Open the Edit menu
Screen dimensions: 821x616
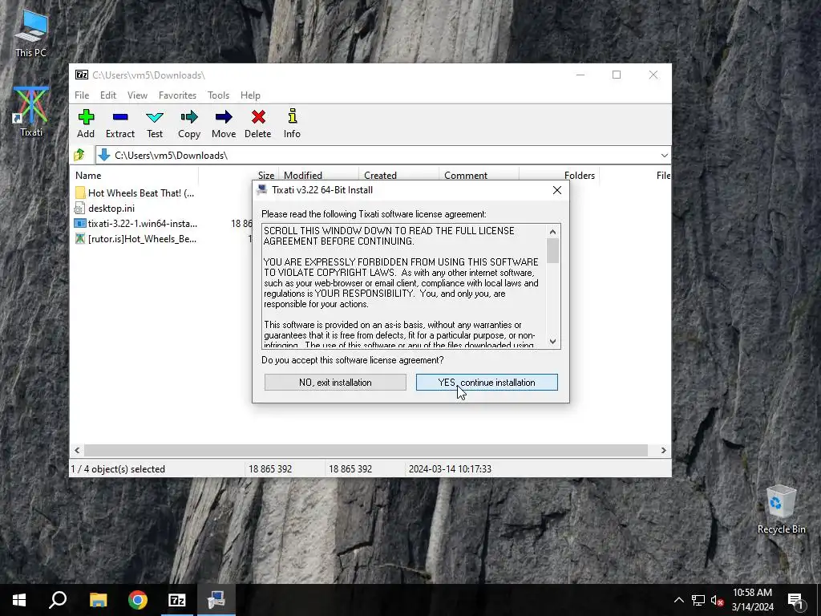tap(108, 95)
